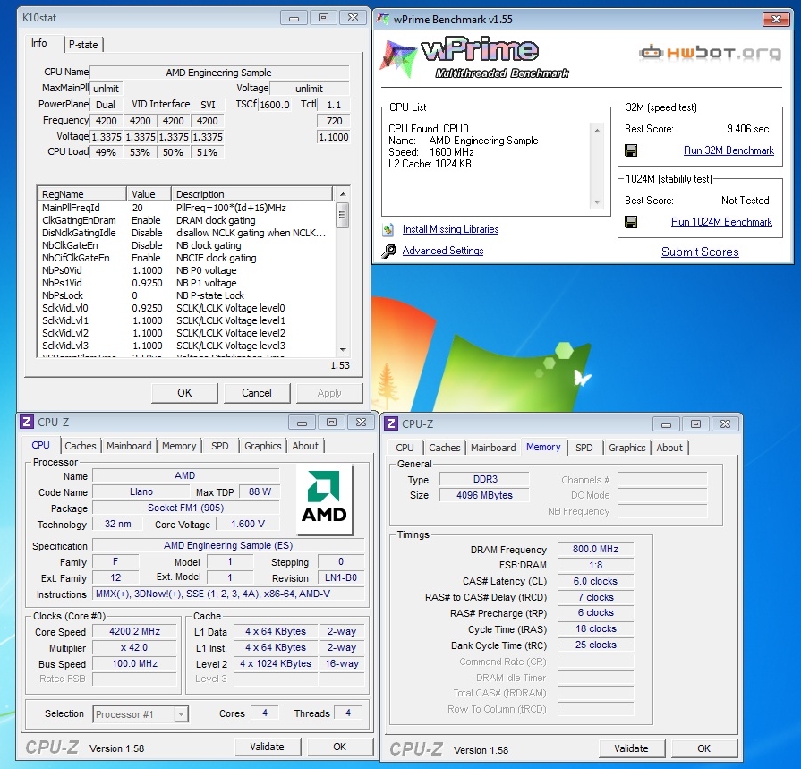Minimize the K10stat window

point(294,18)
